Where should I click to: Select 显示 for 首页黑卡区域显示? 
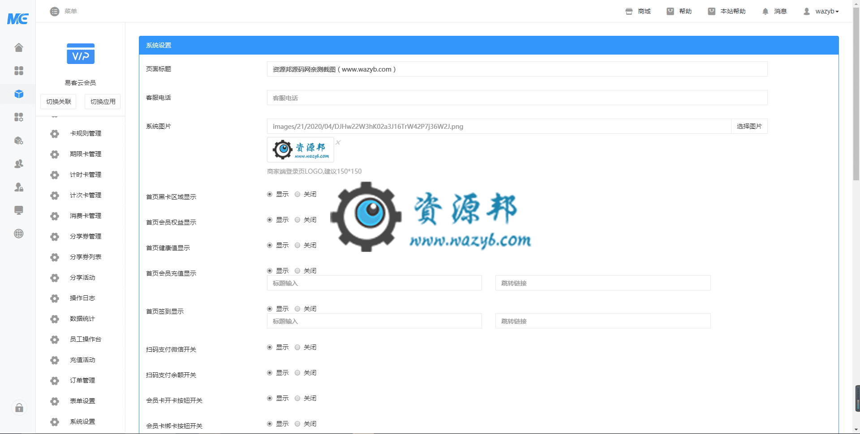tap(270, 194)
